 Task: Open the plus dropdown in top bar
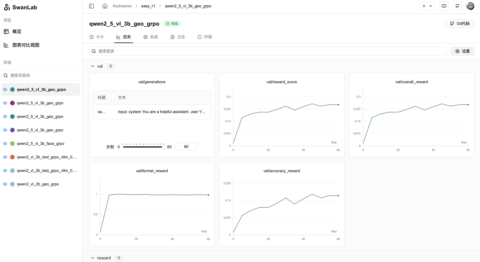[427, 6]
